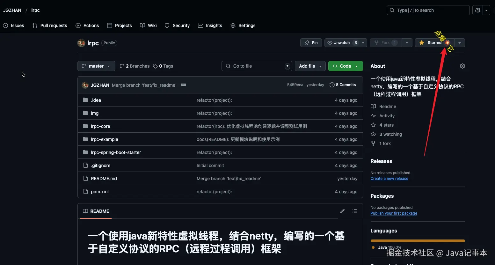Open latest commit message 'Merge branch feat/fix_readme'
Viewport: 495px width, 265px height.
(x=144, y=85)
